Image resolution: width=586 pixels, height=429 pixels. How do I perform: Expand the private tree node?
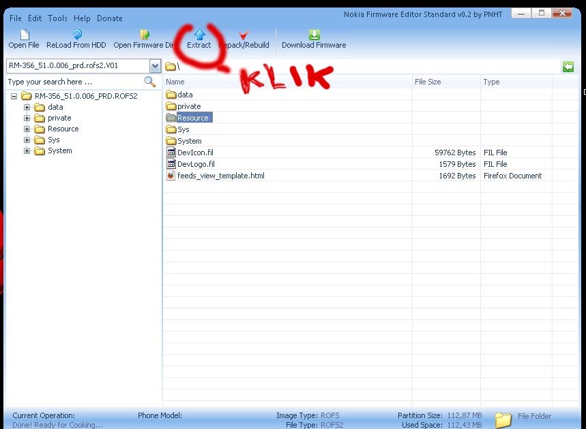click(x=27, y=118)
